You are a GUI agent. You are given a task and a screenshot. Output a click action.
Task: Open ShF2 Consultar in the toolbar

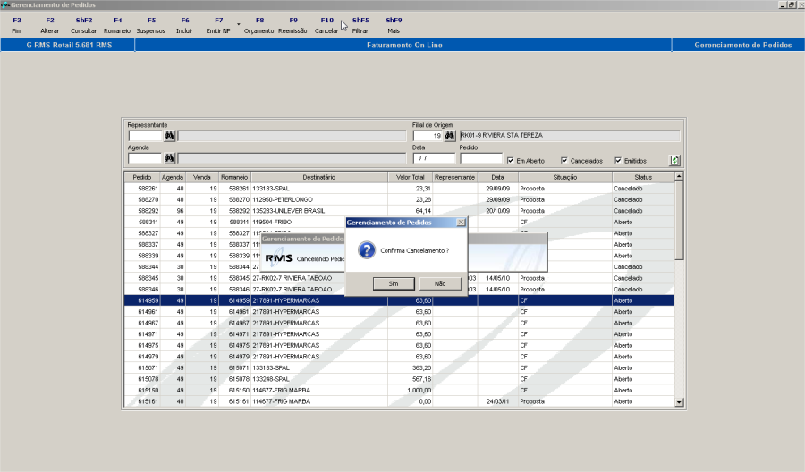pyautogui.click(x=84, y=25)
